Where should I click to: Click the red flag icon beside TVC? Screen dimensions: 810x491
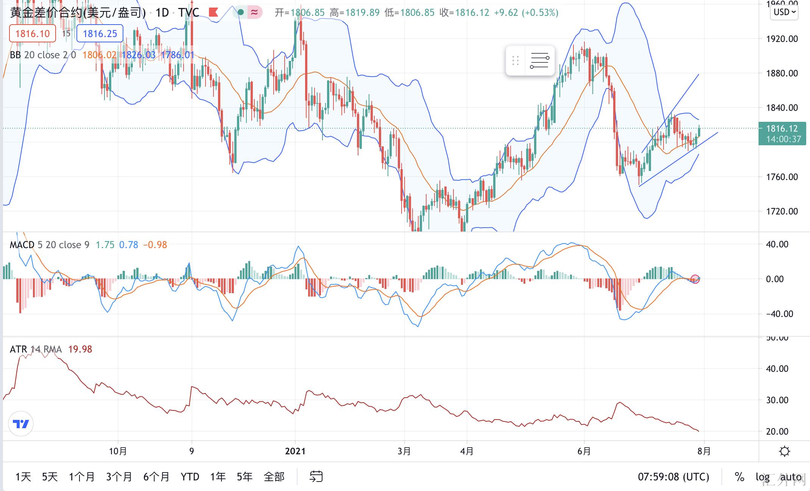pos(213,12)
